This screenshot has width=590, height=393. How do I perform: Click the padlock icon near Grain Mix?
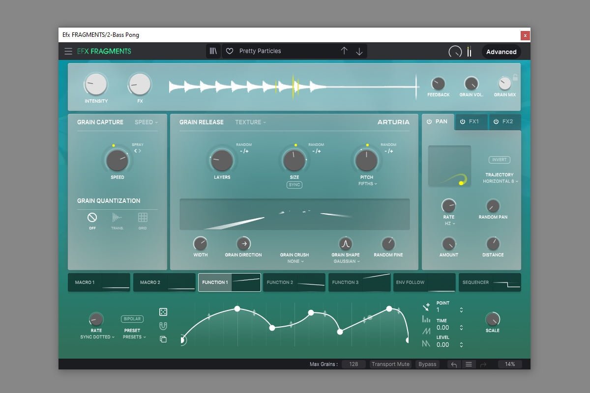(x=515, y=77)
